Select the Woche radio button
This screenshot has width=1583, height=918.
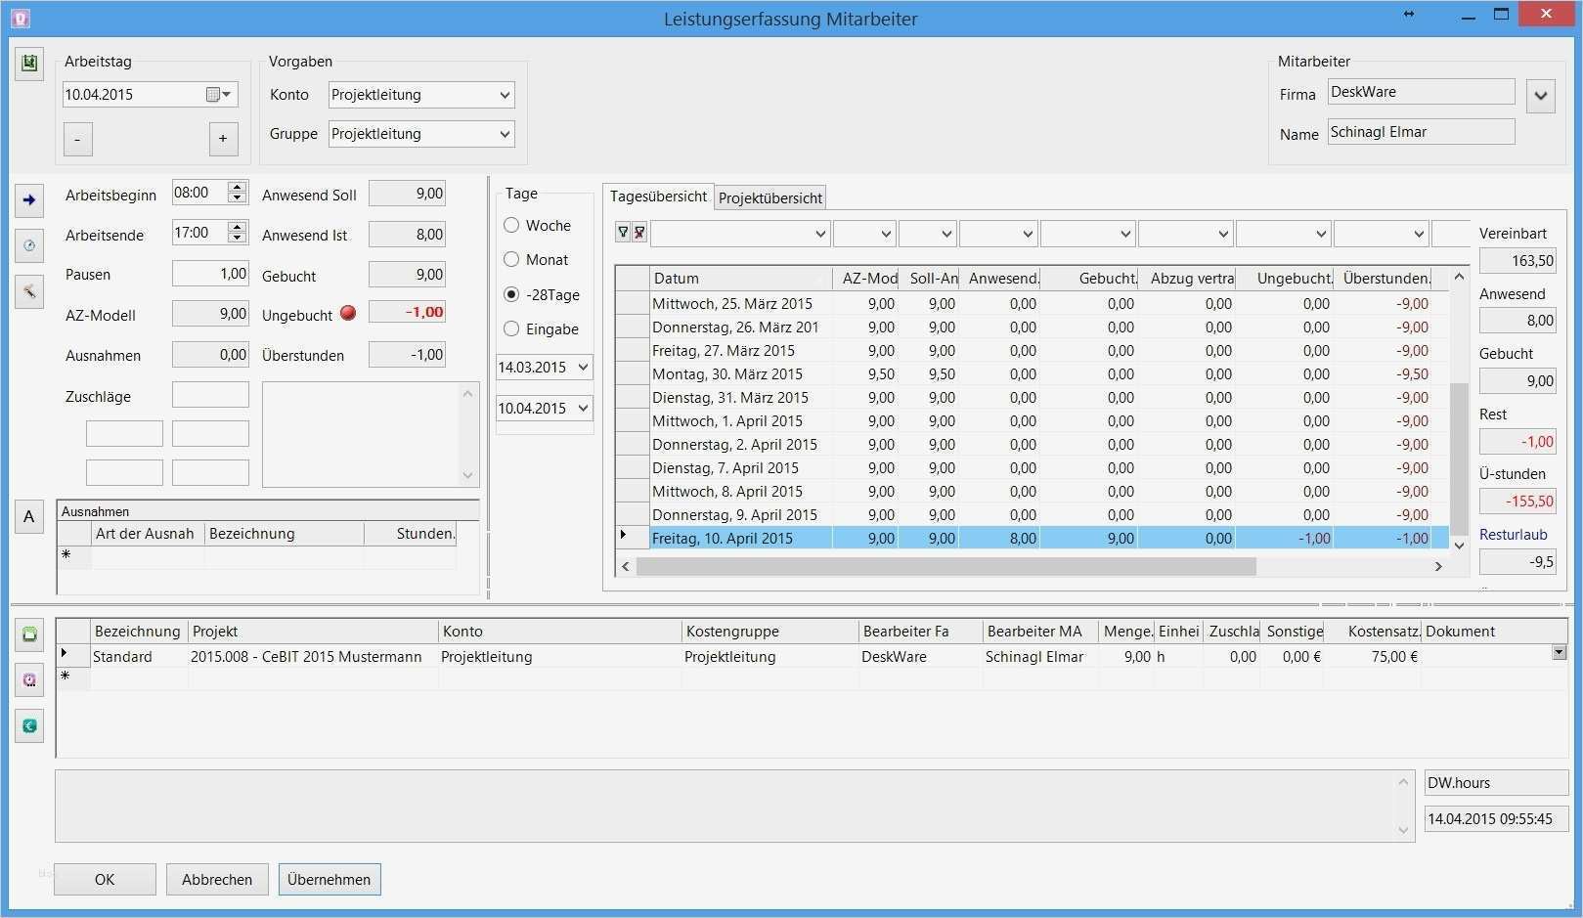click(511, 225)
